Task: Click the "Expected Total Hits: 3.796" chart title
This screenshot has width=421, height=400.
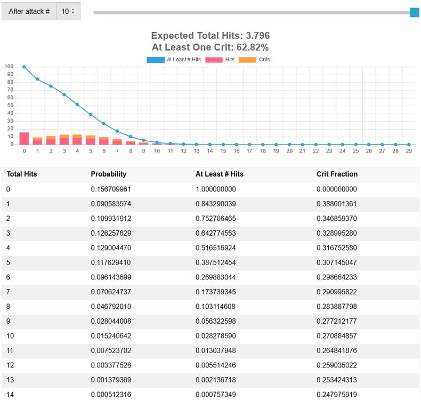Action: pyautogui.click(x=210, y=36)
